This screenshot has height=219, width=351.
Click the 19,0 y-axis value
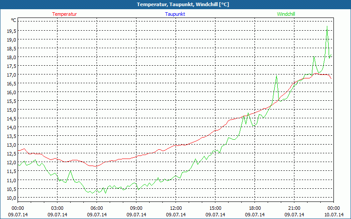(11, 39)
